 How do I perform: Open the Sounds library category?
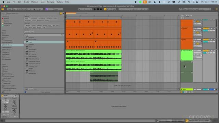(7, 36)
